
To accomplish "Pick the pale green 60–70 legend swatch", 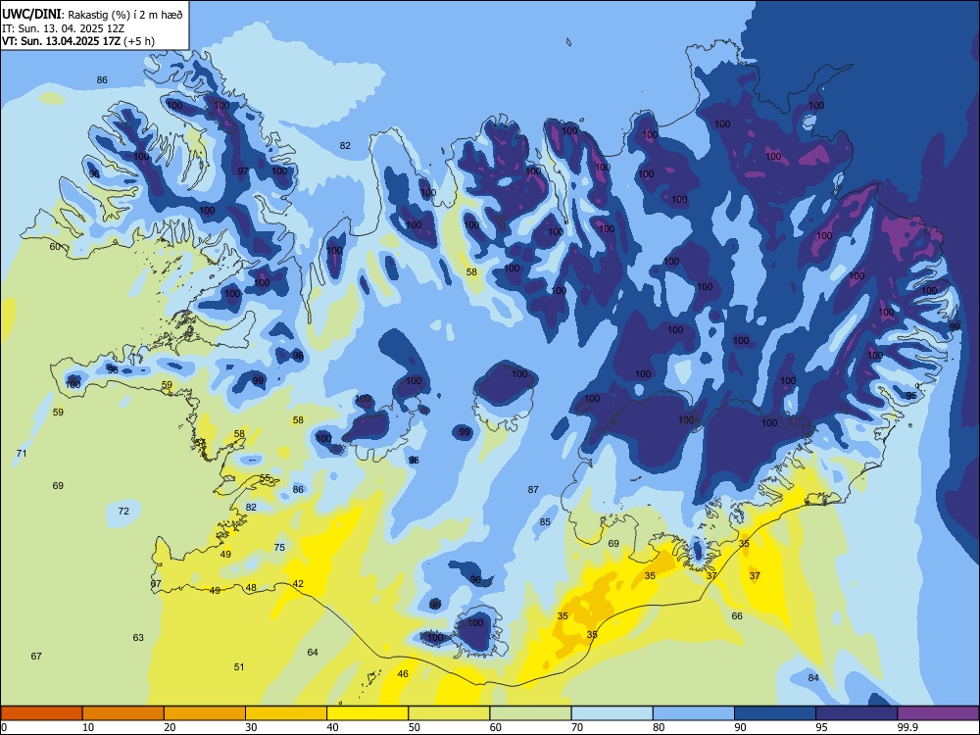I will [530, 713].
